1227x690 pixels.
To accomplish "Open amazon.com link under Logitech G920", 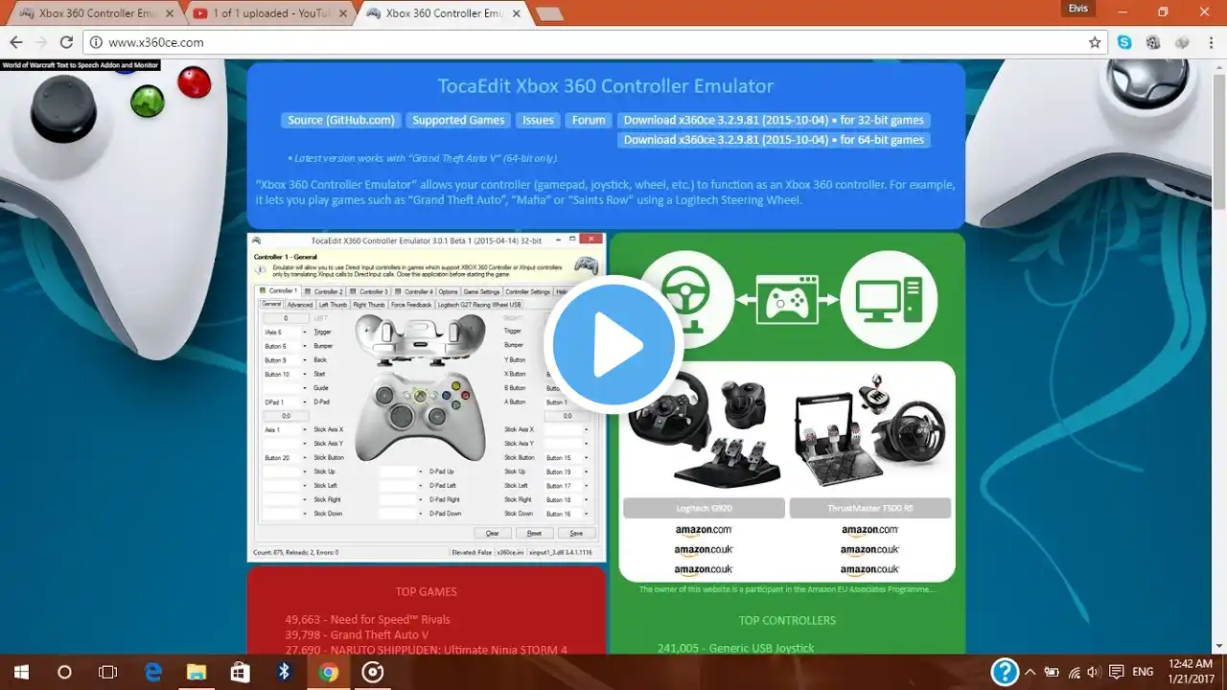I will [x=704, y=530].
